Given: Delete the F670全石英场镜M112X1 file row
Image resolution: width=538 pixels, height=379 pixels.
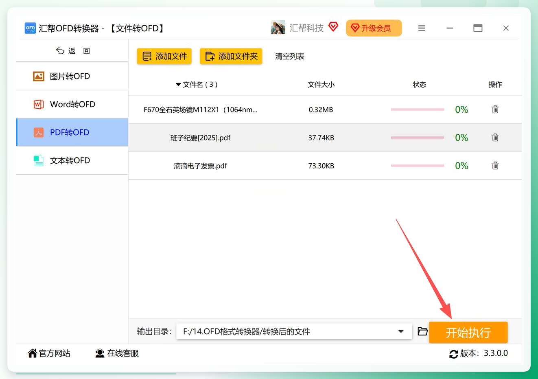Looking at the screenshot, I should (495, 110).
